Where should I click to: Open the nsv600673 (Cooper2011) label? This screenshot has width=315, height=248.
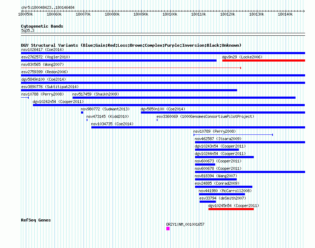coord(218,161)
